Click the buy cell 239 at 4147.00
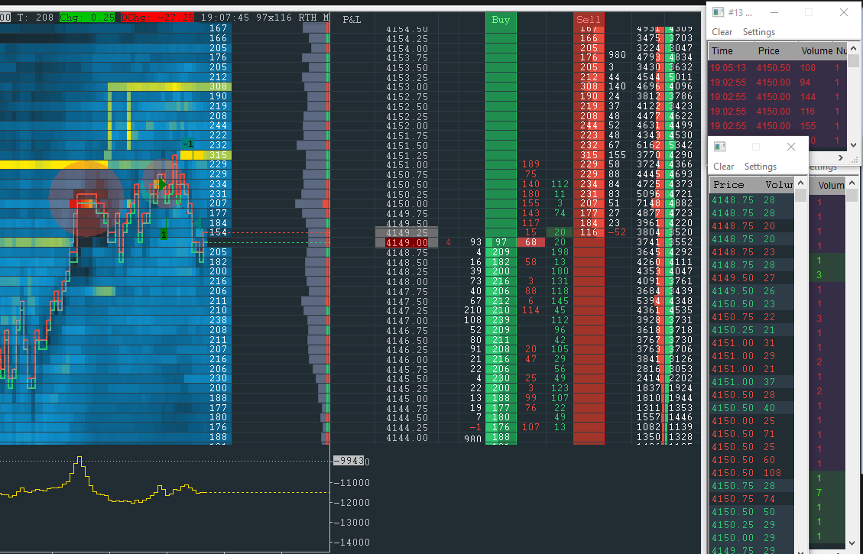The image size is (863, 554). click(x=501, y=320)
